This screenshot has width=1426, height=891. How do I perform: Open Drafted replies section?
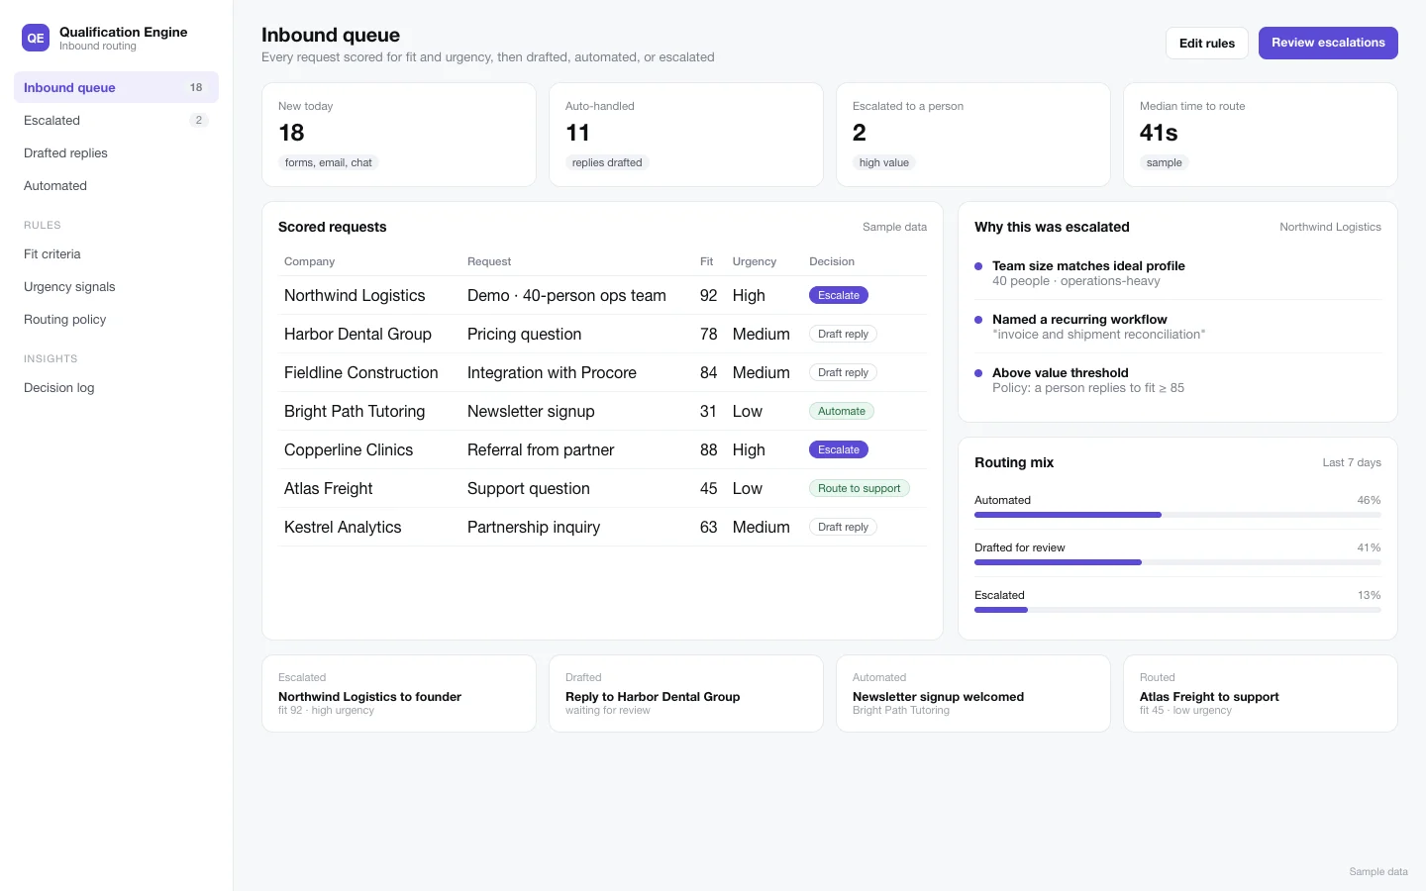[x=116, y=152]
